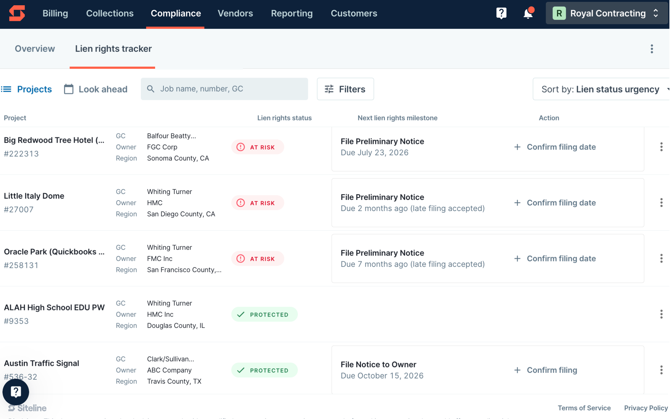The image size is (670, 419).
Task: Click the AT RISK badge for Oracle Park
Action: coord(257,259)
